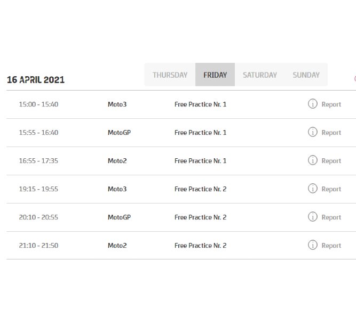
Task: Open Report for the 20:10 MotoGP session
Action: pyautogui.click(x=331, y=217)
